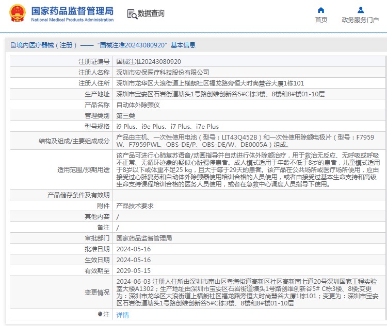Image resolution: width=387 pixels, height=326 pixels.
Task: Click the 附件 value 产品技术要求
Action: [x=135, y=205]
